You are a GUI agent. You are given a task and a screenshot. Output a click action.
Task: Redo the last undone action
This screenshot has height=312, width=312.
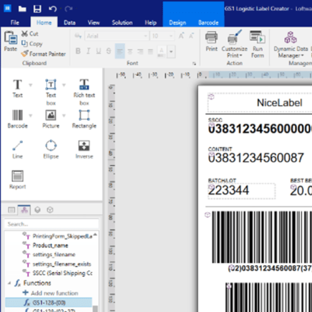click(x=69, y=9)
